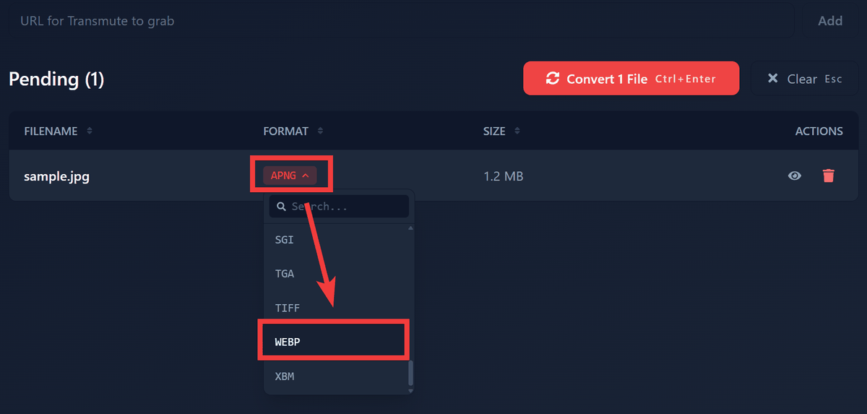Click the format list scrollbar thumb
Viewport: 867px width, 414px height.
(x=411, y=372)
